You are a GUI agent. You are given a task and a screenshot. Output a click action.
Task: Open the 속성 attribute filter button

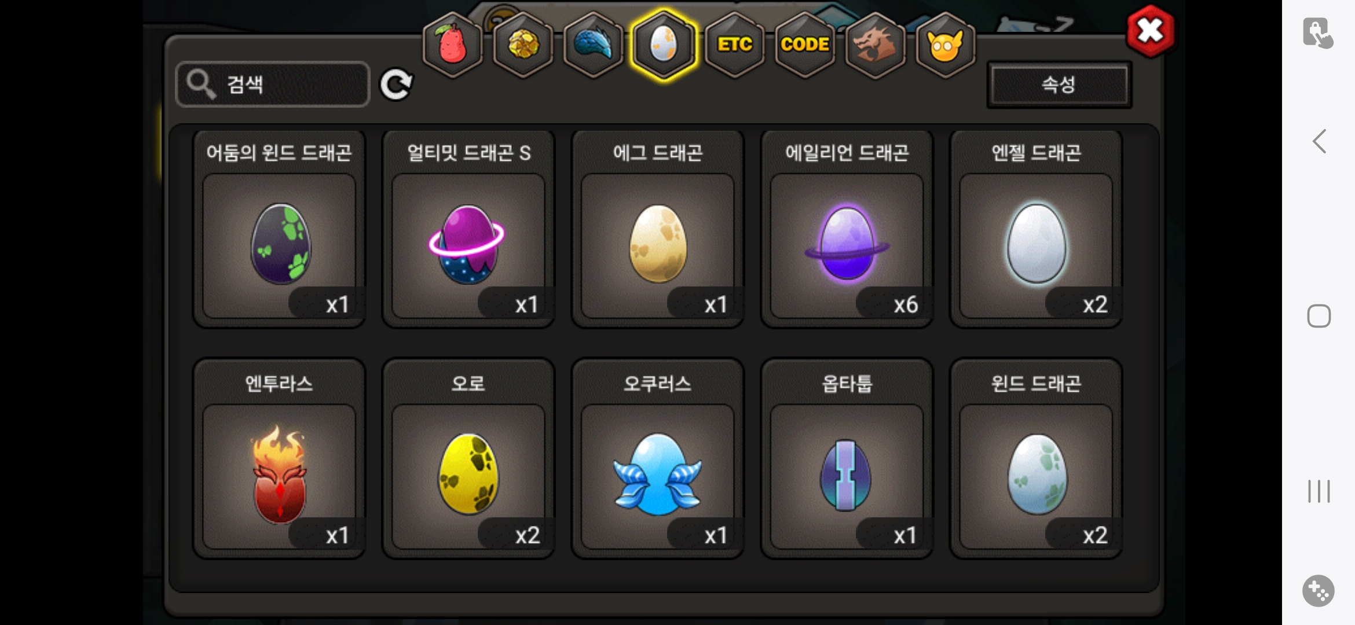tap(1059, 84)
